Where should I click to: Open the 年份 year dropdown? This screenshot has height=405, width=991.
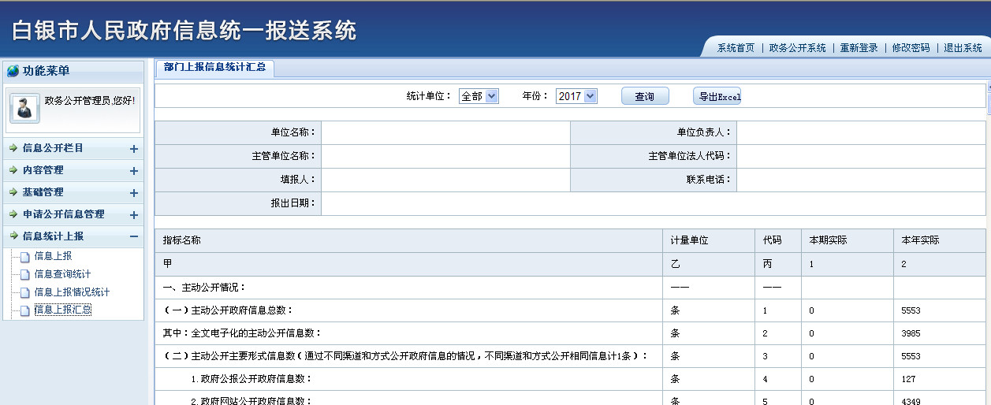tap(576, 96)
